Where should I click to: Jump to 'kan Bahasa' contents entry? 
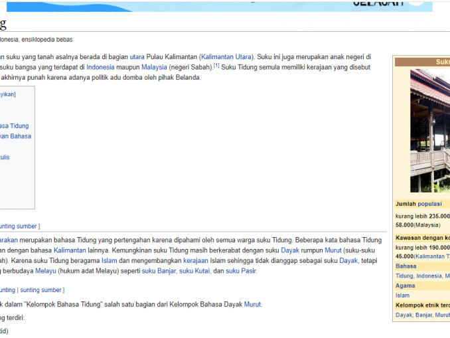tap(15, 136)
